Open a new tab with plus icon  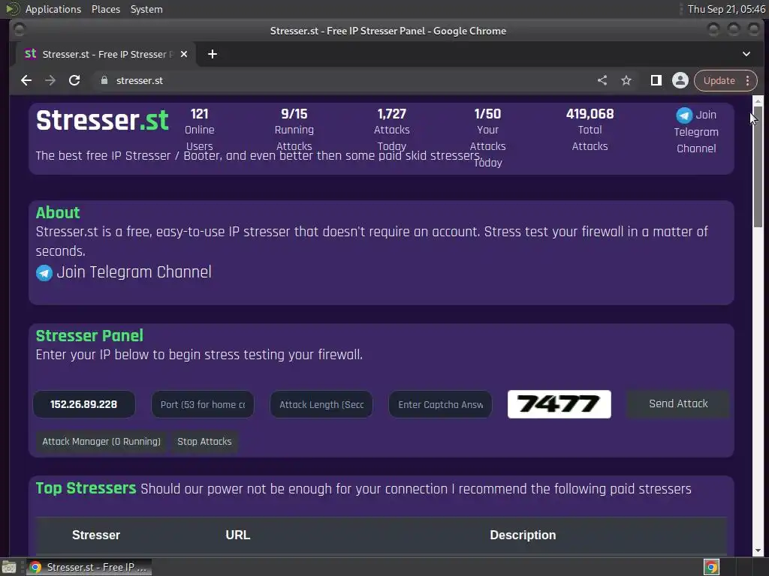213,54
